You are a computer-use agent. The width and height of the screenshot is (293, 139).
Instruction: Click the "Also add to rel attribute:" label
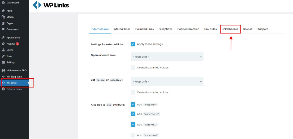click(x=108, y=105)
